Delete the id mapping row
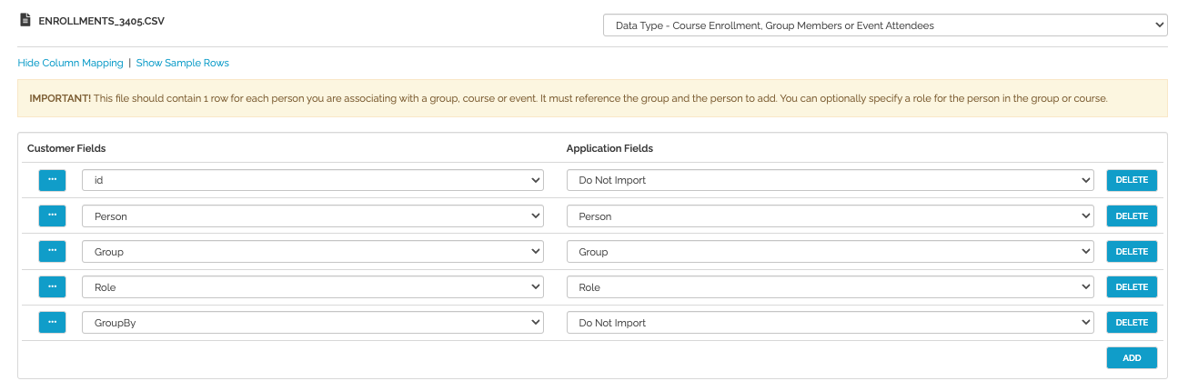 pyautogui.click(x=1132, y=180)
